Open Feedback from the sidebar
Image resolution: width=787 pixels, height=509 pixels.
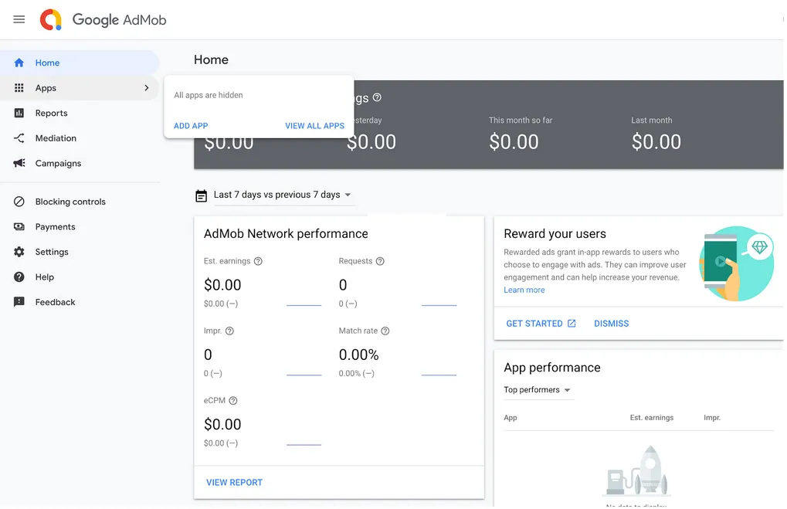click(x=55, y=302)
